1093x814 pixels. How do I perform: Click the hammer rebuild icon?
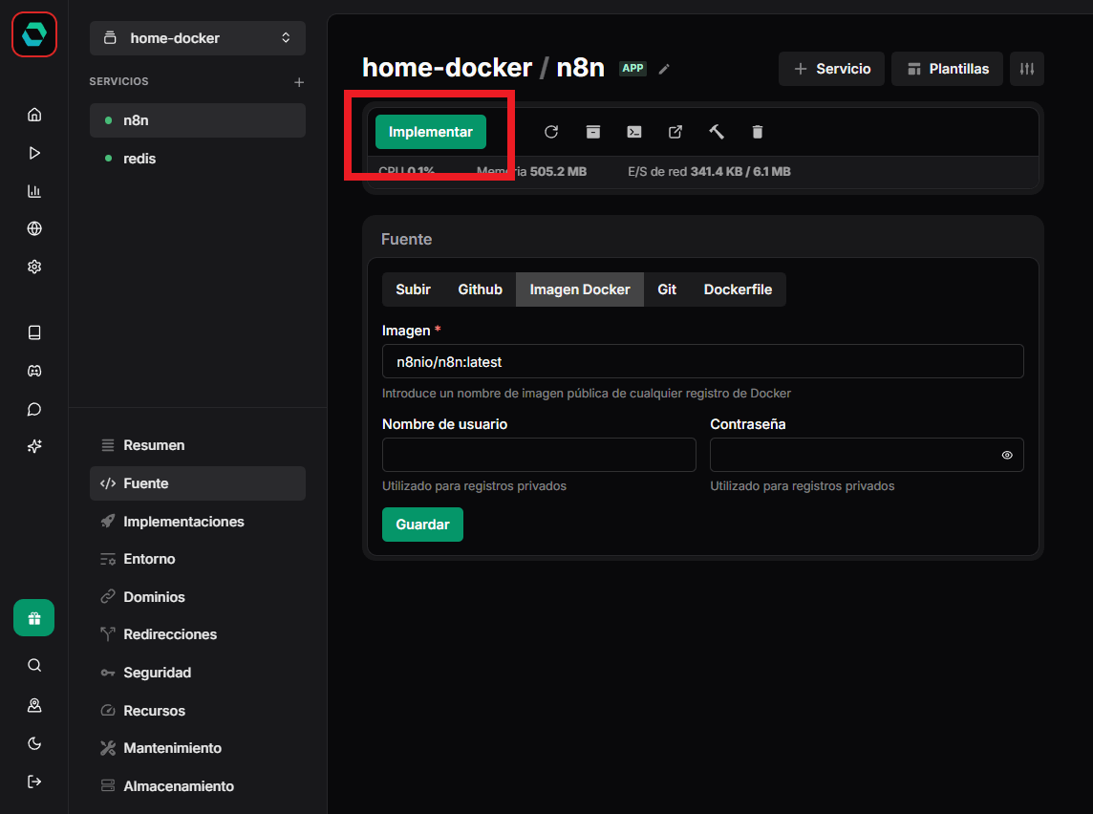point(717,132)
